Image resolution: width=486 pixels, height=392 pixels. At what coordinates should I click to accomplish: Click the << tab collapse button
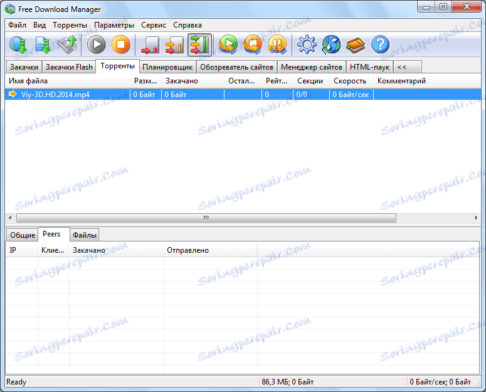(x=407, y=67)
